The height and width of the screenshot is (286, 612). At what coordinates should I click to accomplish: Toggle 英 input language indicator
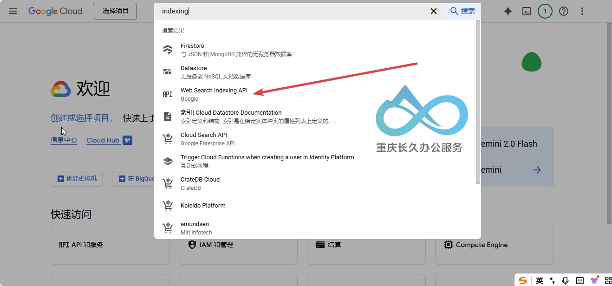[539, 280]
